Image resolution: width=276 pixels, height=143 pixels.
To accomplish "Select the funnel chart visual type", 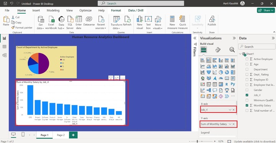I will tap(209, 72).
